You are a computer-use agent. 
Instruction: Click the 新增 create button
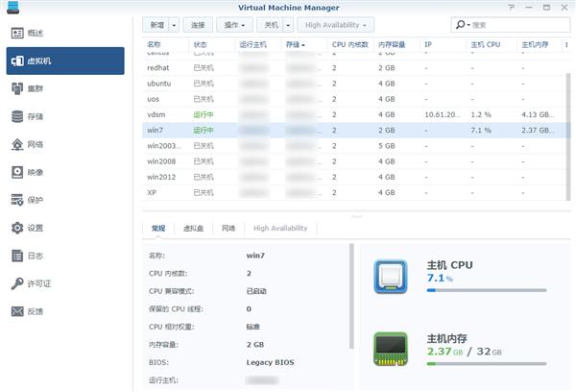click(x=156, y=25)
